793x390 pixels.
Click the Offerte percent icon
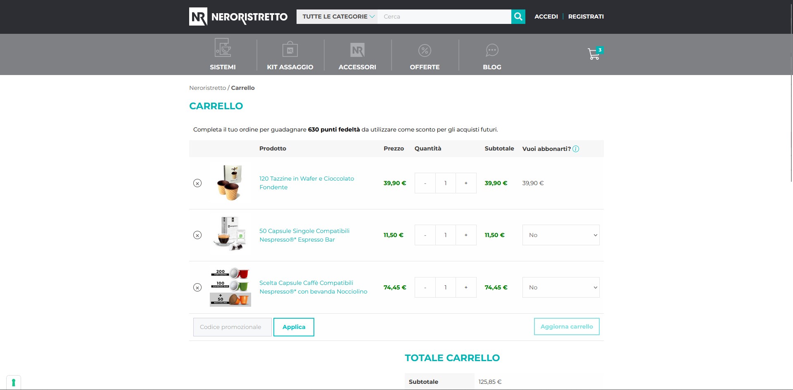click(x=425, y=50)
